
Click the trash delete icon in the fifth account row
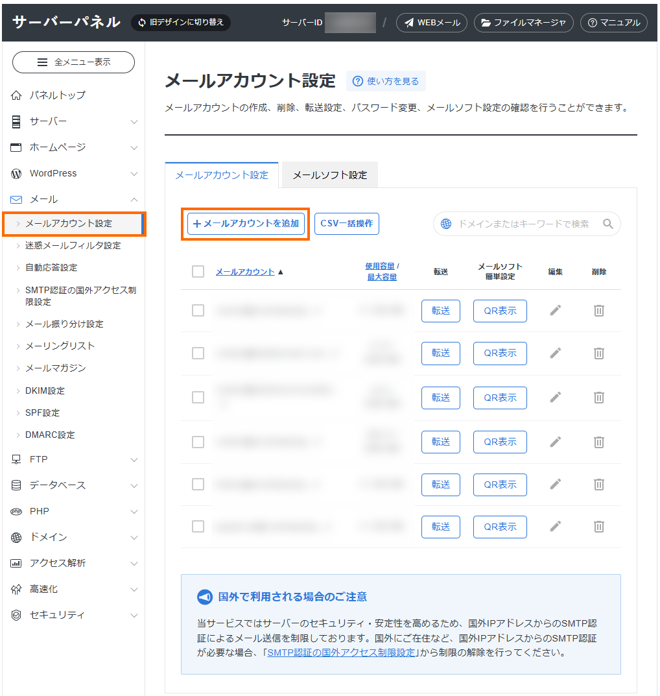[x=599, y=484]
